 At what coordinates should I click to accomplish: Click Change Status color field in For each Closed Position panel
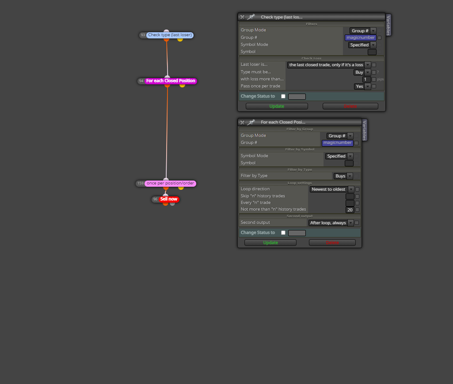tap(297, 233)
